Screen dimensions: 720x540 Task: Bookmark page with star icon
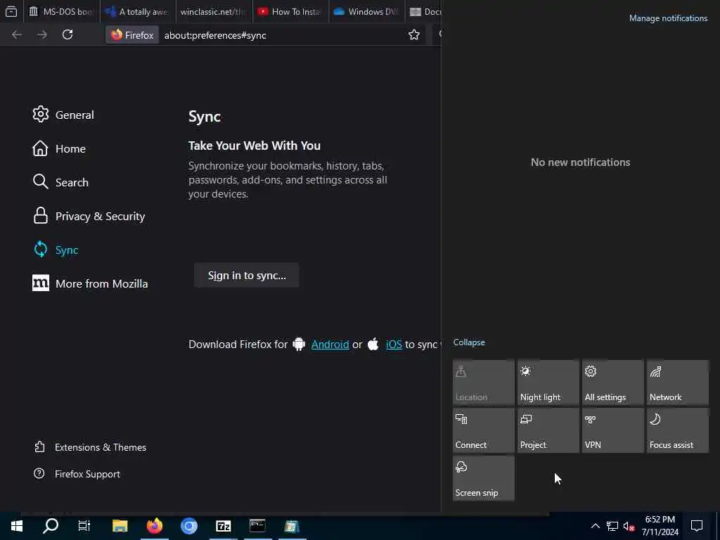point(413,35)
